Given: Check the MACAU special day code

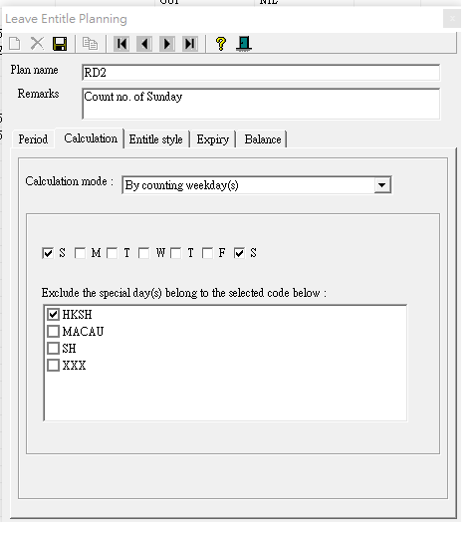Looking at the screenshot, I should (x=53, y=331).
